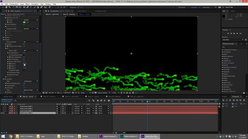
Task: Click the green particle Color swatch
Action: 24,22
